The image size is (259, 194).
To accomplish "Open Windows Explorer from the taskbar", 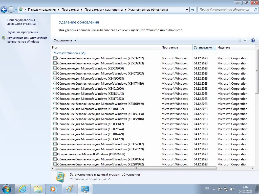I will tap(38, 189).
